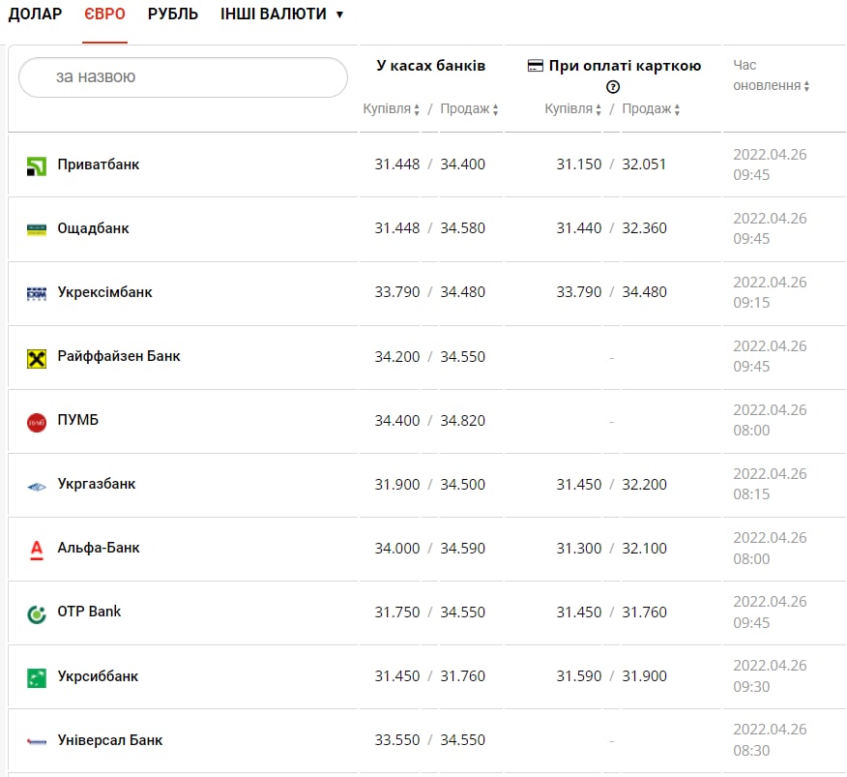Focus the за назвою search field

point(183,77)
